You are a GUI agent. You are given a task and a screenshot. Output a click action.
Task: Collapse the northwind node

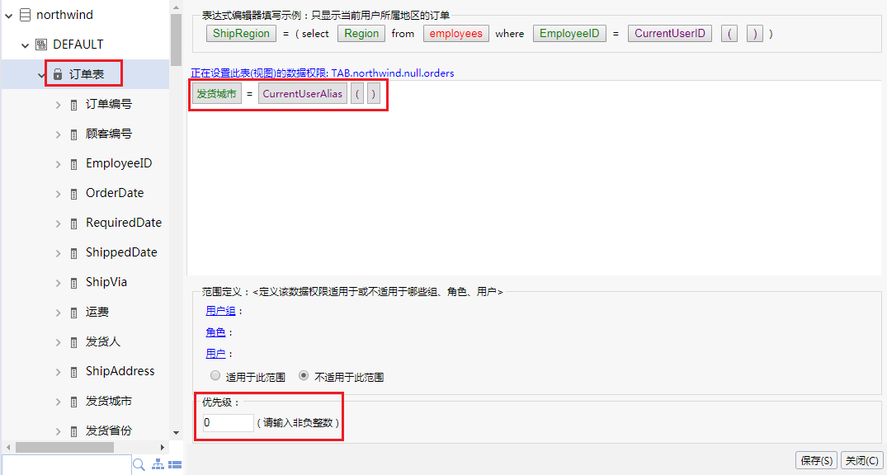[8, 16]
